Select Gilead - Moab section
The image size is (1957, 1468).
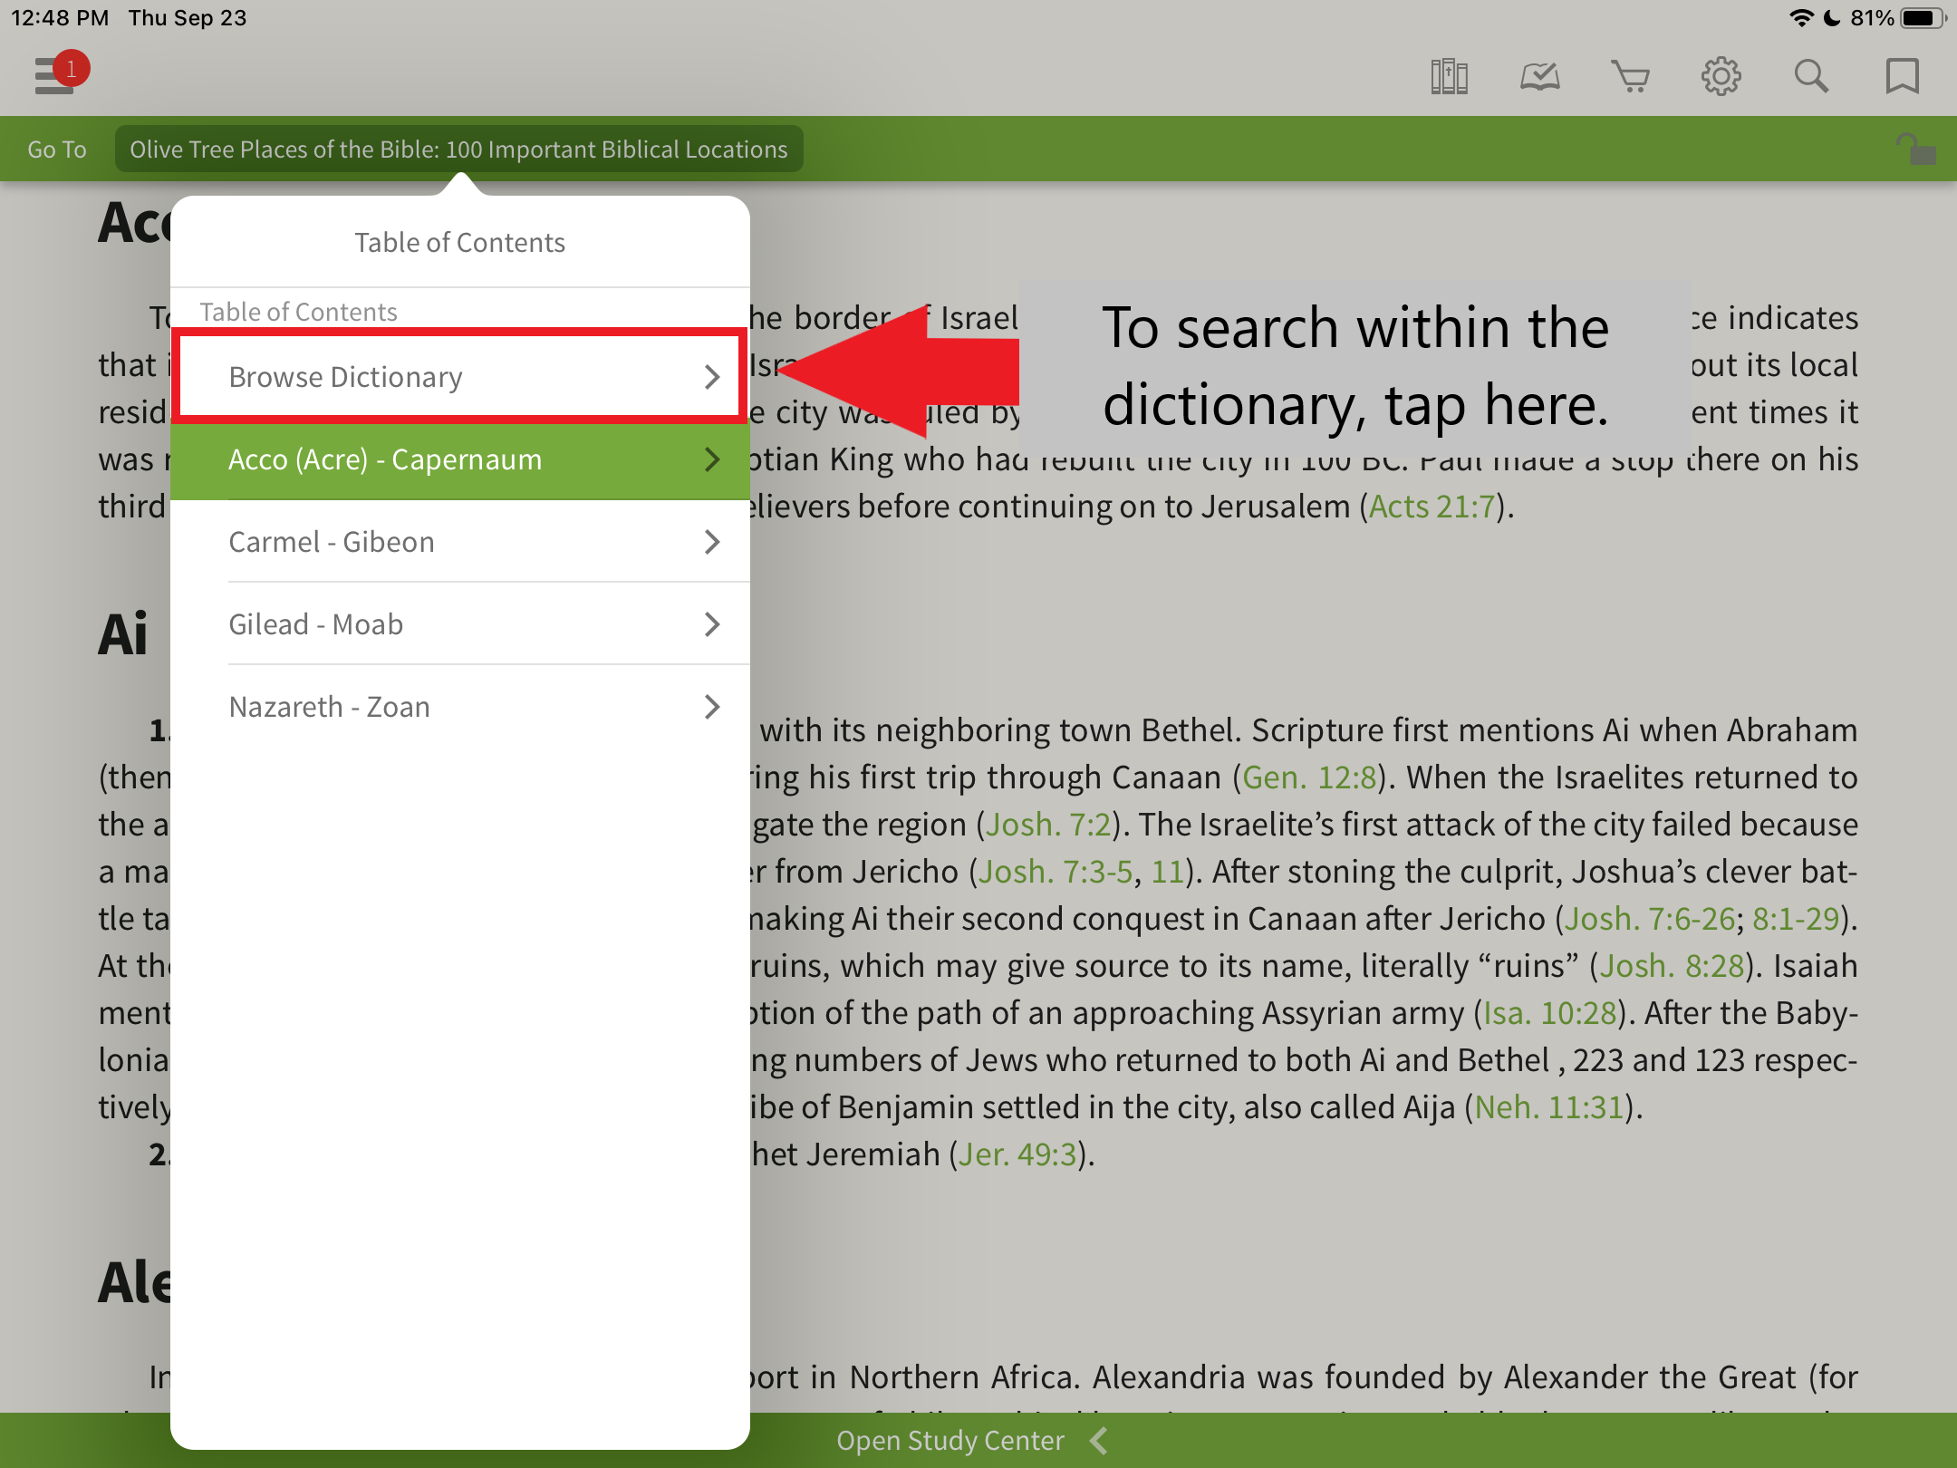(x=460, y=624)
